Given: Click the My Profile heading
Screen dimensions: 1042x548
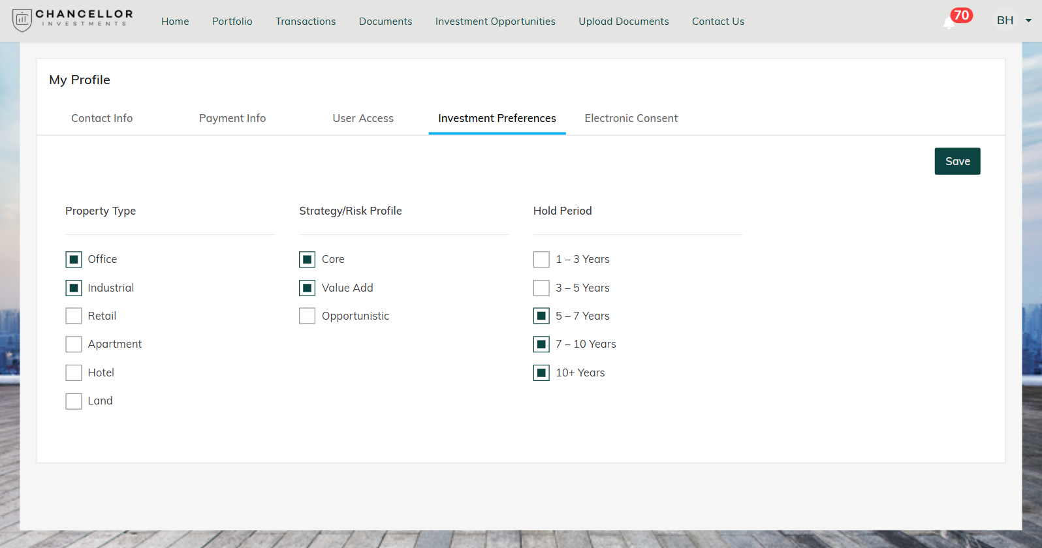Looking at the screenshot, I should pyautogui.click(x=80, y=80).
